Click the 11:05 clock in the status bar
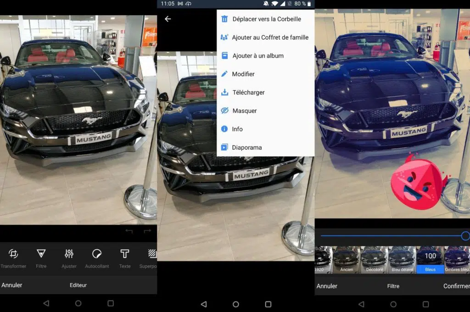The width and height of the screenshot is (470, 312). tap(168, 4)
